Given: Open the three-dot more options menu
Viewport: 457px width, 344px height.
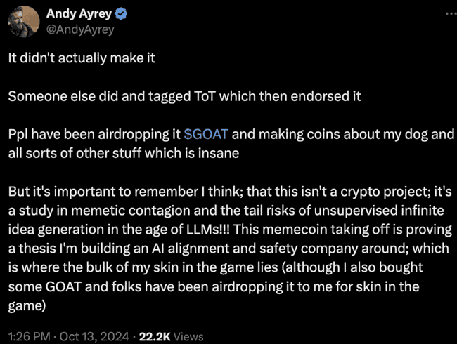Looking at the screenshot, I should point(452,13).
